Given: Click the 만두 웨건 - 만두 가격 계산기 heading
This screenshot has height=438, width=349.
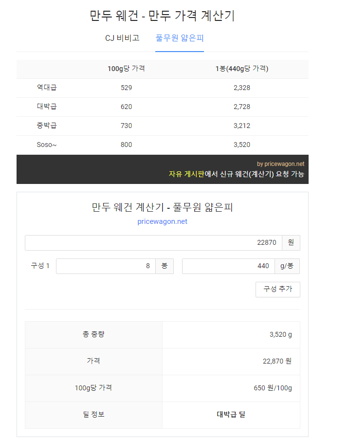Looking at the screenshot, I should tap(163, 16).
